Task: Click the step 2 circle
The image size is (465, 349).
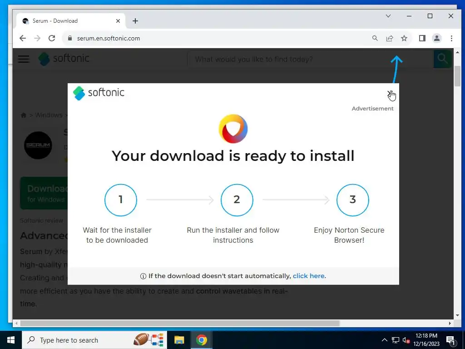Action: [x=237, y=200]
